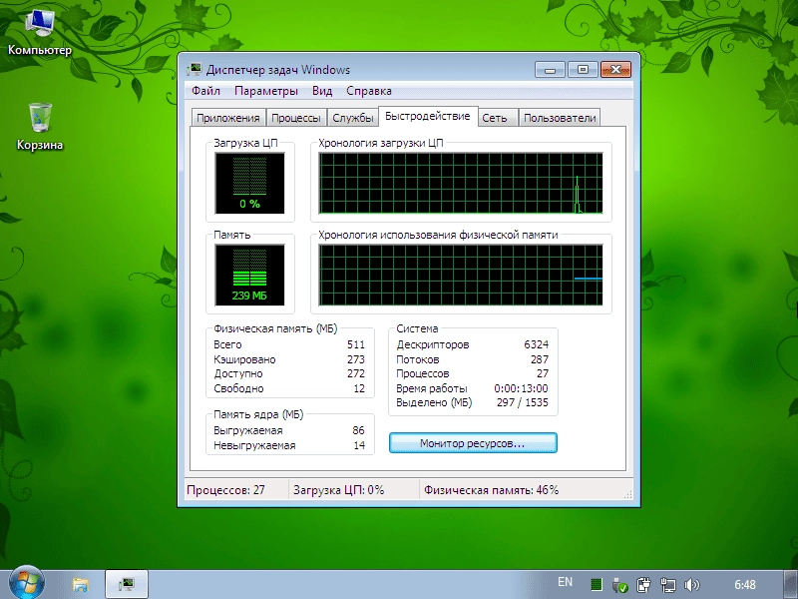Click the Потоков value 287
This screenshot has height=599, width=798.
coord(540,359)
